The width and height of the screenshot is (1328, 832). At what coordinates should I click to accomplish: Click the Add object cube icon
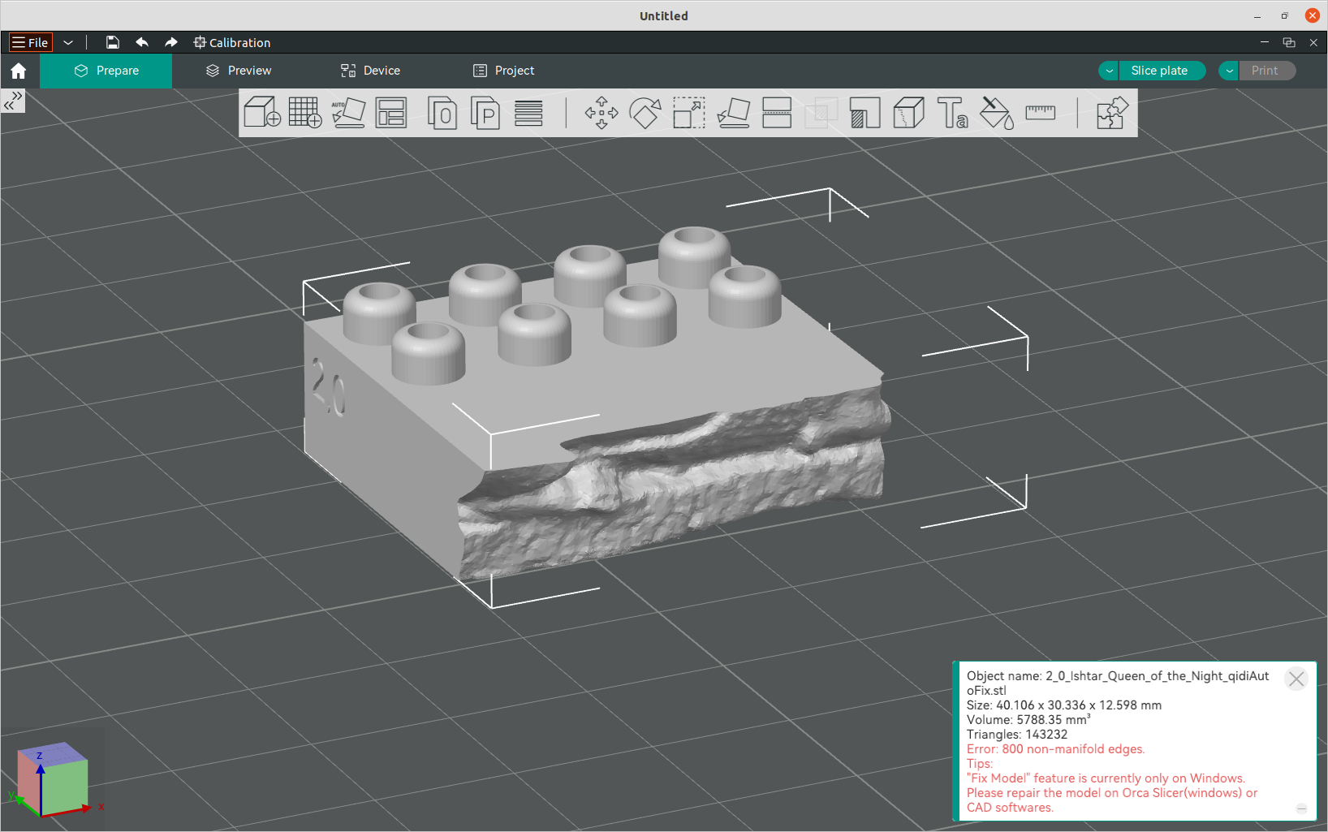click(x=262, y=113)
